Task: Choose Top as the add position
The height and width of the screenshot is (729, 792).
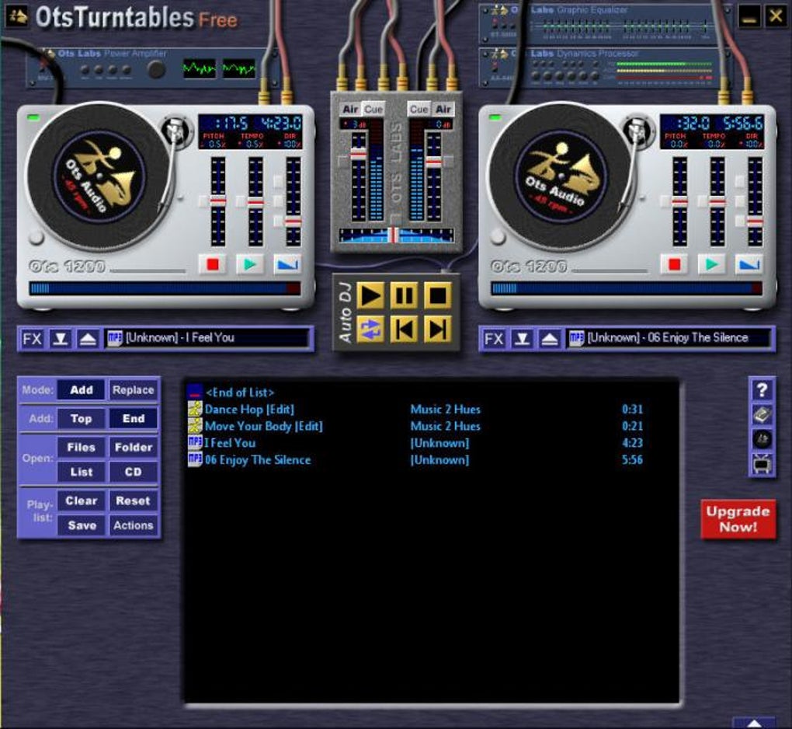Action: coord(81,419)
